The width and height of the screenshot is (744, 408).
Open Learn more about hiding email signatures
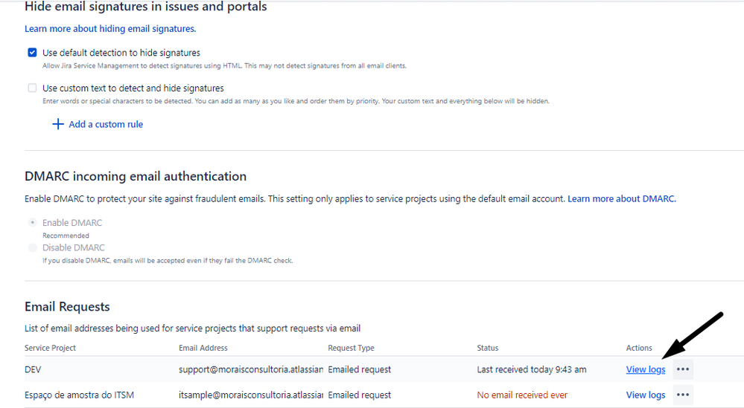pos(110,29)
